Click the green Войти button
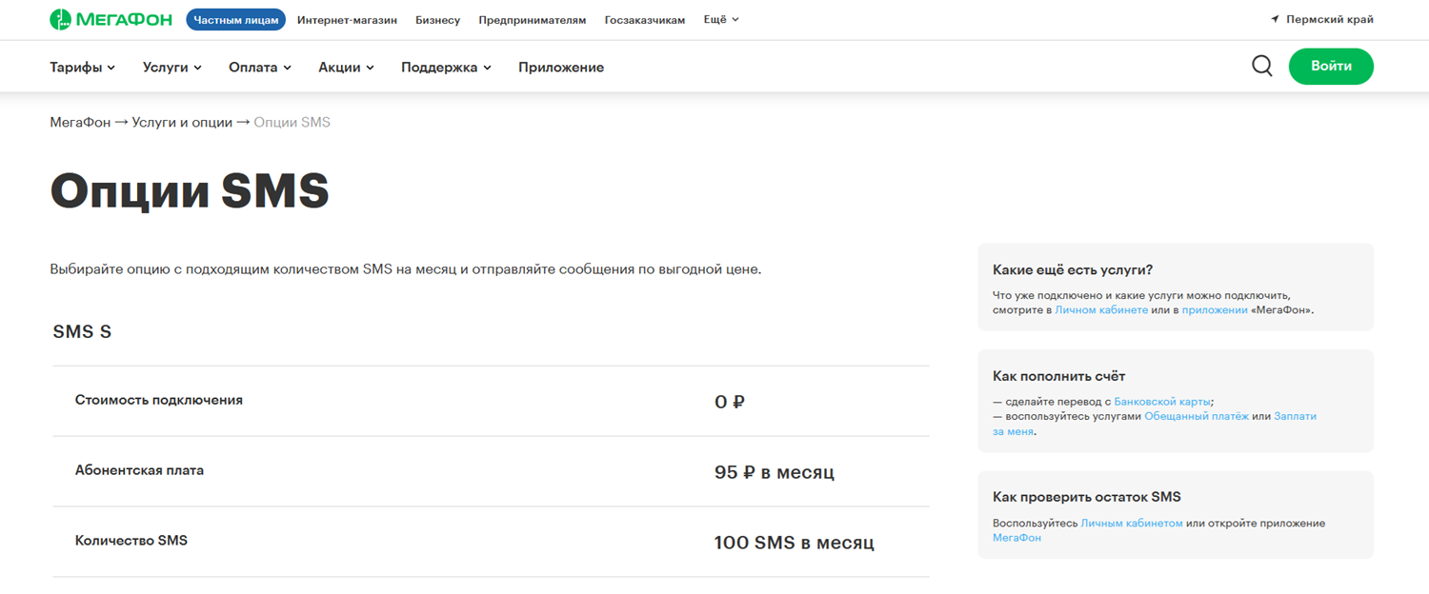The width and height of the screenshot is (1429, 594). [1331, 67]
